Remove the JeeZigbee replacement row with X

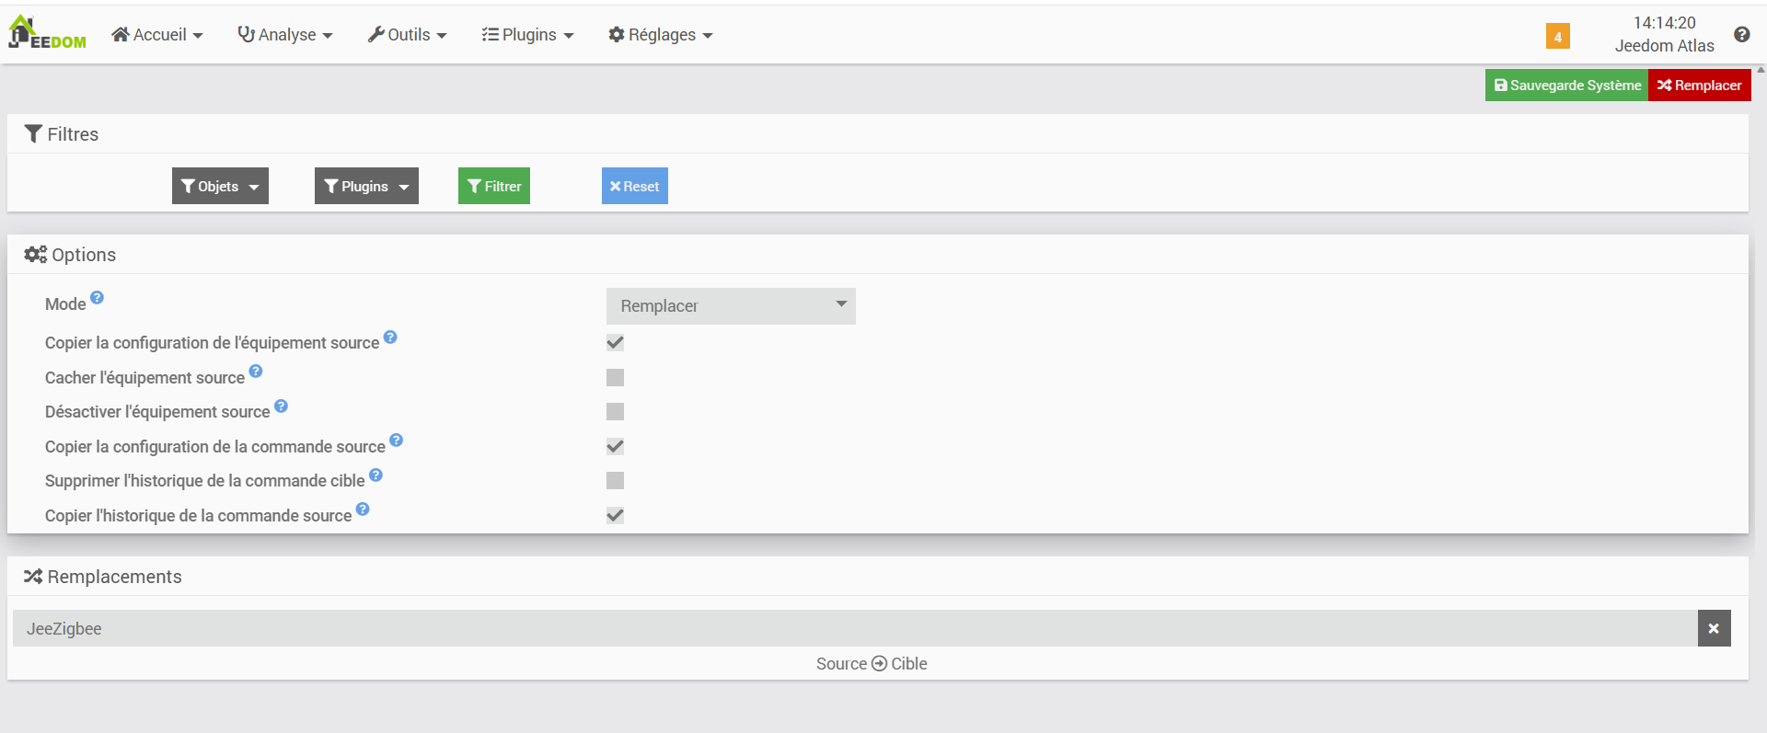[x=1714, y=628]
